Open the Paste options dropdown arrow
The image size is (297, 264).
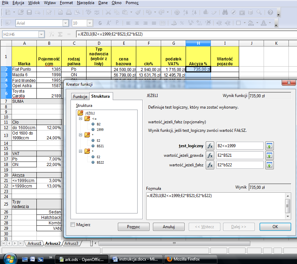point(131,13)
